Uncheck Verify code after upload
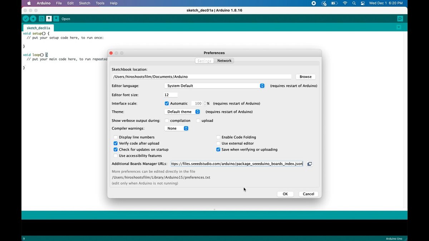Image resolution: width=429 pixels, height=241 pixels. coord(115,143)
